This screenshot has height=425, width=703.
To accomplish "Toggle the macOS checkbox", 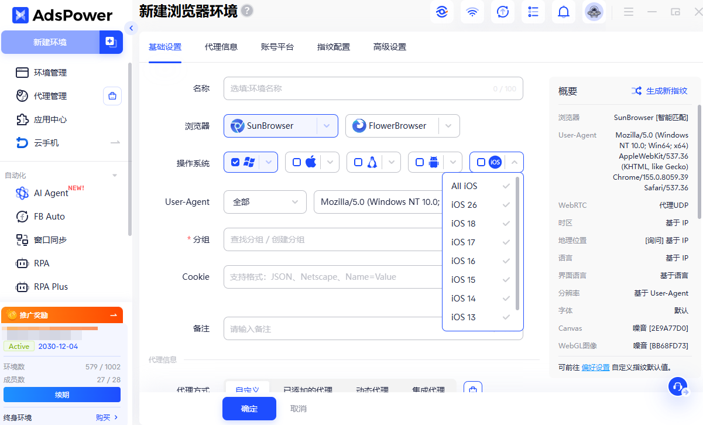I will click(x=297, y=162).
